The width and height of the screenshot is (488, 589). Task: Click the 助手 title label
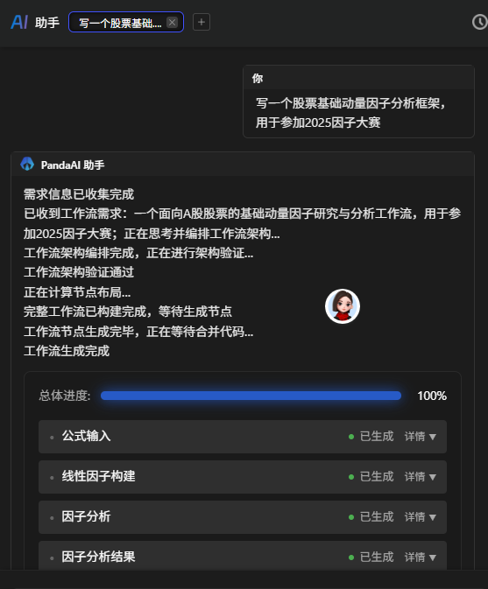click(x=47, y=23)
